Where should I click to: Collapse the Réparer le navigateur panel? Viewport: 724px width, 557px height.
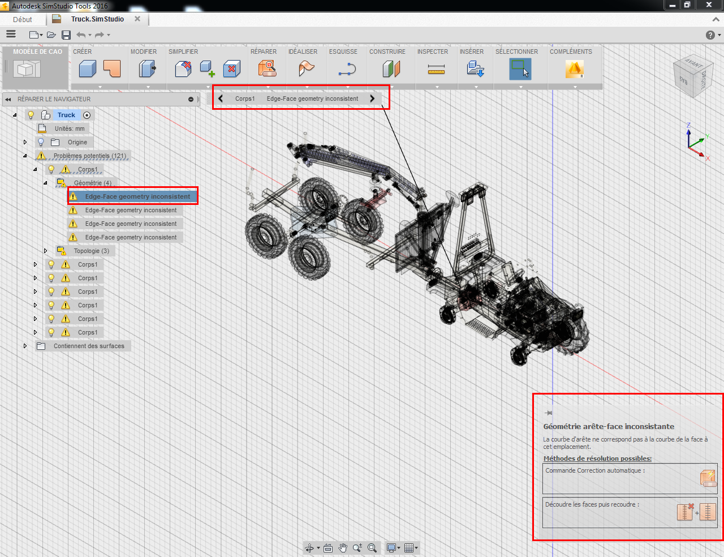[8, 99]
